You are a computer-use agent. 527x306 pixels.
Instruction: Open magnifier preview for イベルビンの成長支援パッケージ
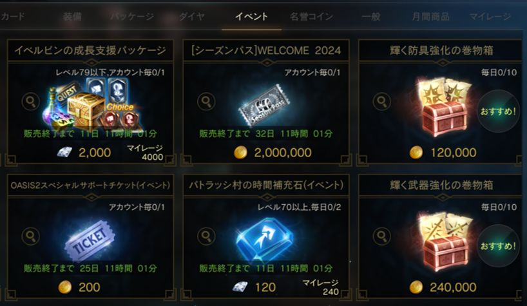pos(30,101)
